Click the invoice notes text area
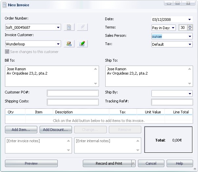Viewport: 198px width, 172px height. click(38, 145)
